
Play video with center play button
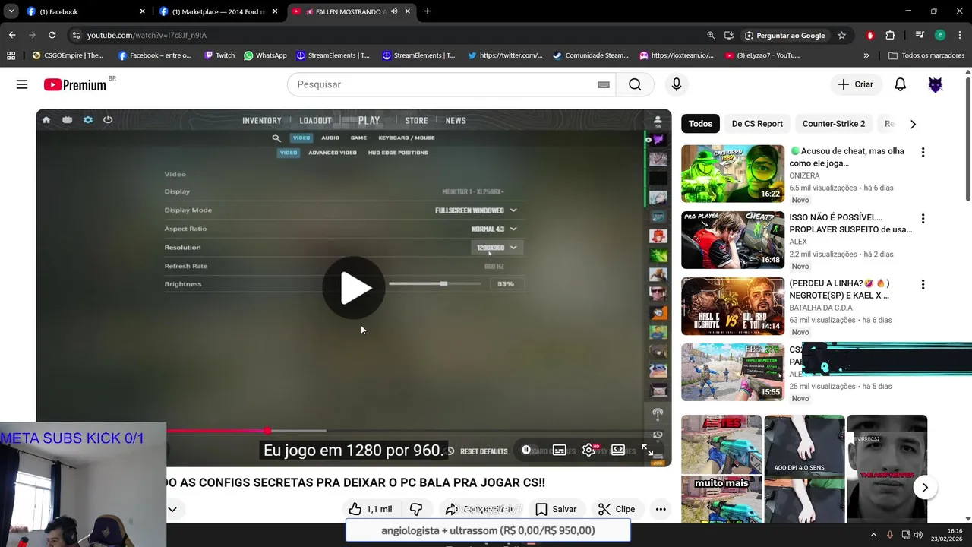tap(354, 288)
